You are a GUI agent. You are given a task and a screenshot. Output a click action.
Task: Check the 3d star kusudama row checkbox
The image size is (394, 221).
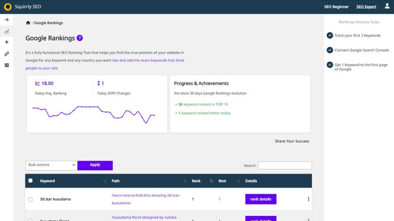click(30, 200)
